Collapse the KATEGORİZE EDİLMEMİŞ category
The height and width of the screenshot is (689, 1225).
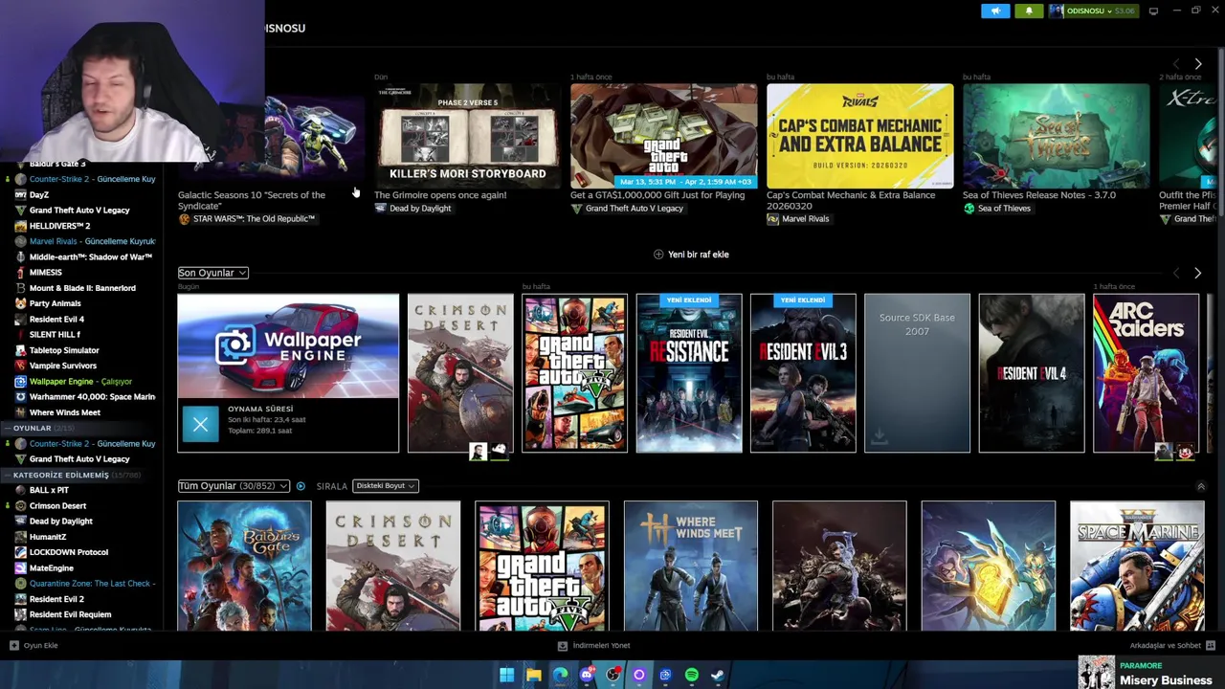point(8,475)
